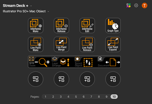152x104 pixels.
Task: Open Stream Deck settings gear
Action: pyautogui.click(x=136, y=5)
